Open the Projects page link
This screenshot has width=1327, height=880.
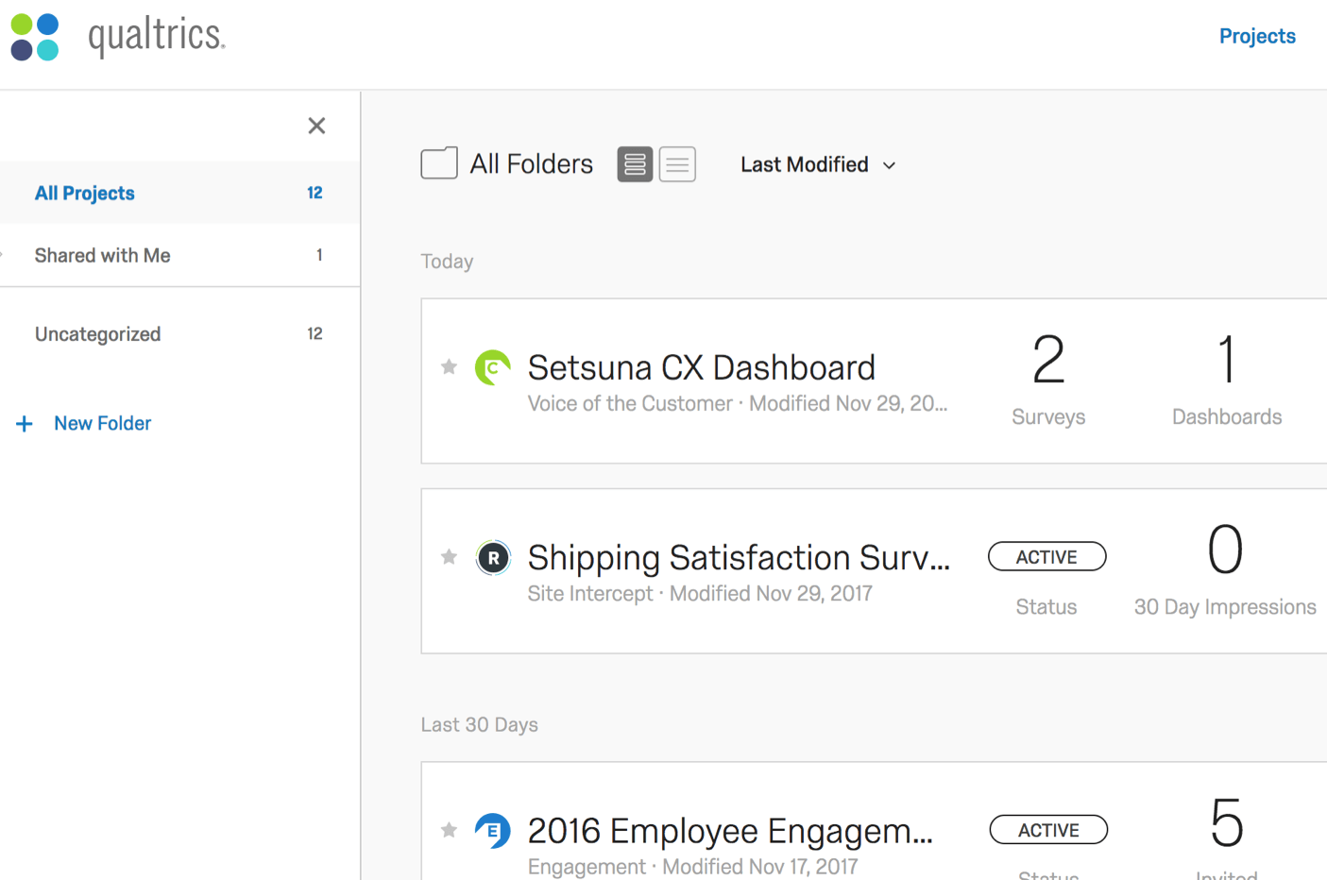[1256, 36]
